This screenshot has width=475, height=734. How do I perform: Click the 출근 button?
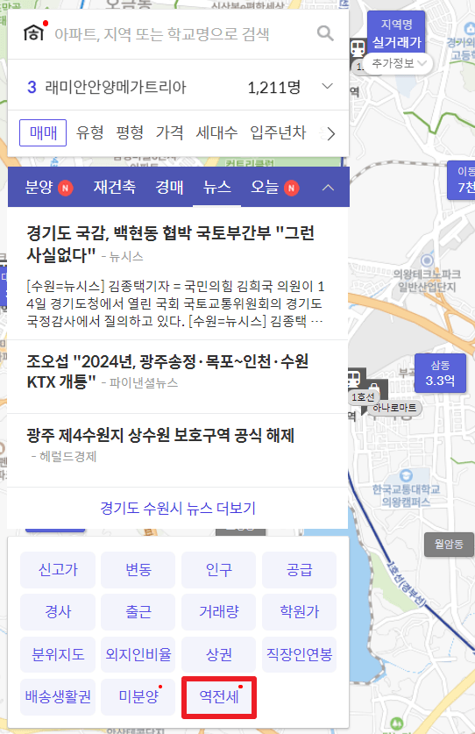pos(138,611)
